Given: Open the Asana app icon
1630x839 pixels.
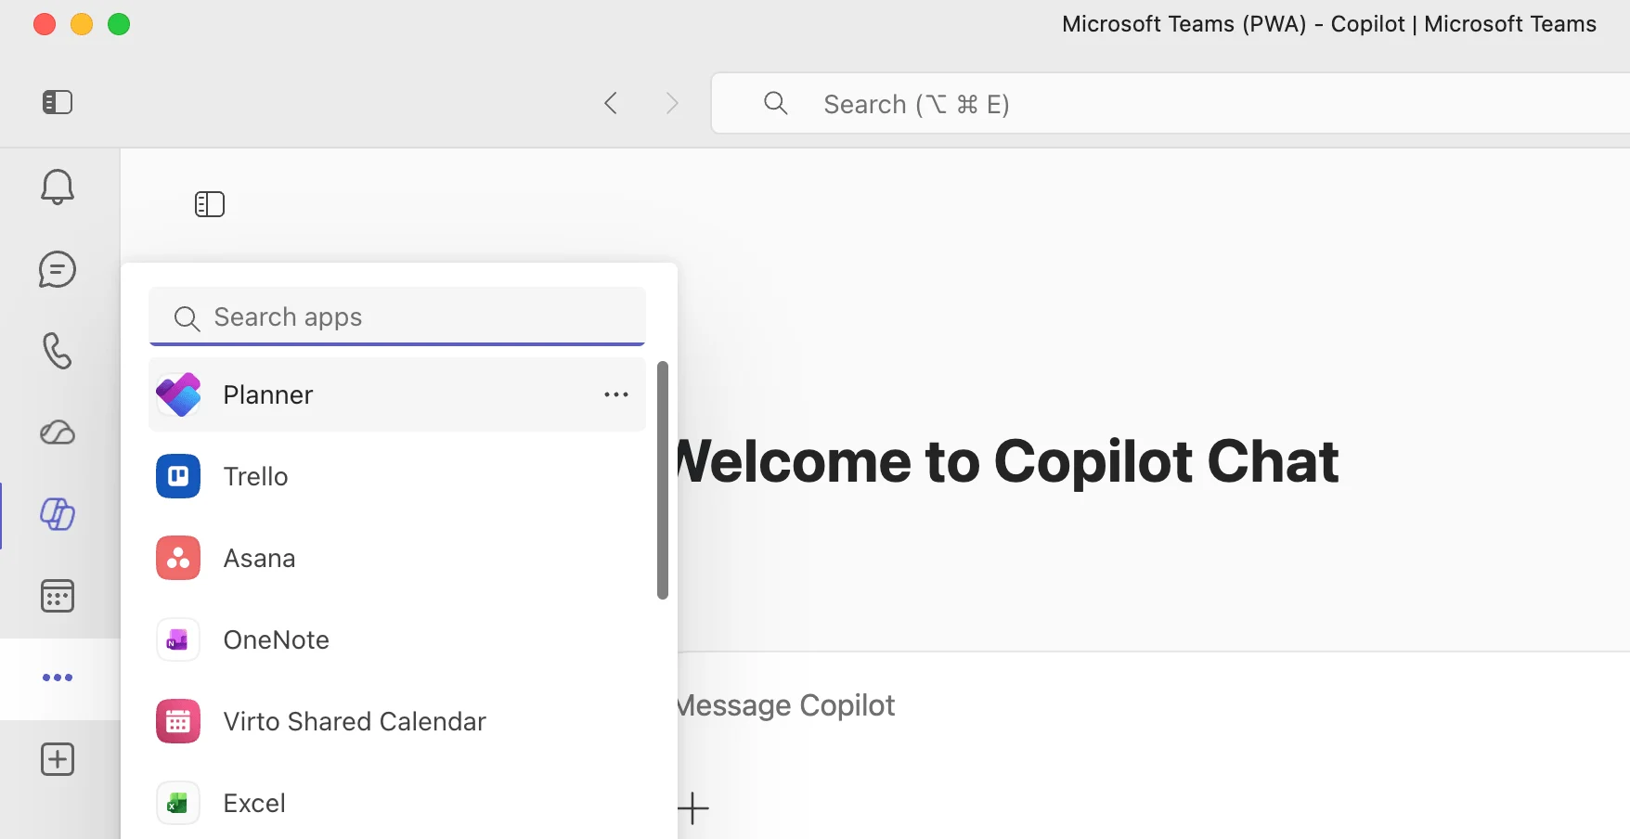Looking at the screenshot, I should coord(178,558).
